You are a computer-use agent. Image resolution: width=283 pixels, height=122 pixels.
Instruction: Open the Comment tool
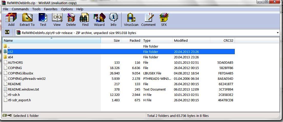click(149, 17)
